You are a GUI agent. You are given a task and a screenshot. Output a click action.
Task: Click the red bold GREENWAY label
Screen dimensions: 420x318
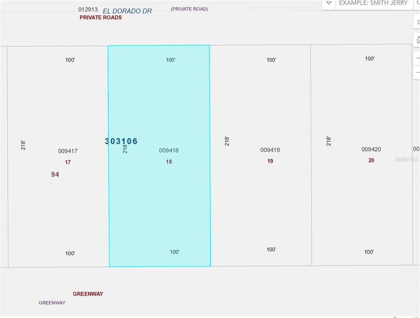point(88,294)
